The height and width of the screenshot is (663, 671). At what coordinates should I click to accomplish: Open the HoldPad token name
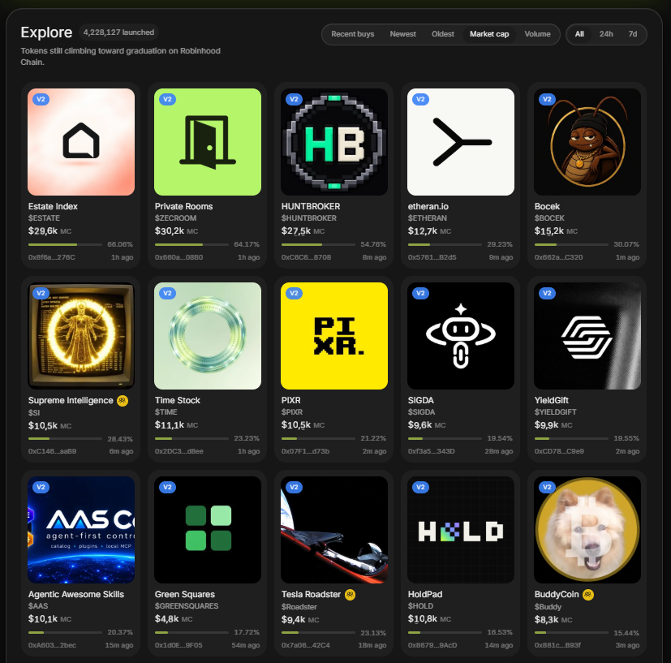(425, 594)
